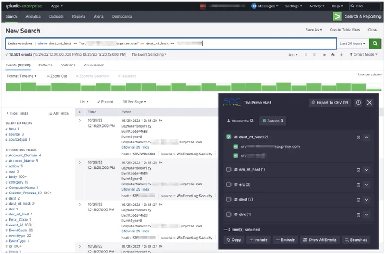Expand the 12:18:29 PM event row
Screen dimensions: 385x254
80,121
